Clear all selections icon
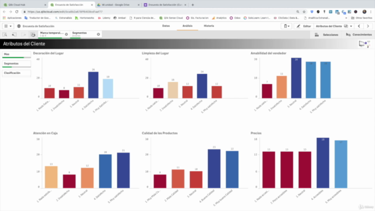 point(33,35)
